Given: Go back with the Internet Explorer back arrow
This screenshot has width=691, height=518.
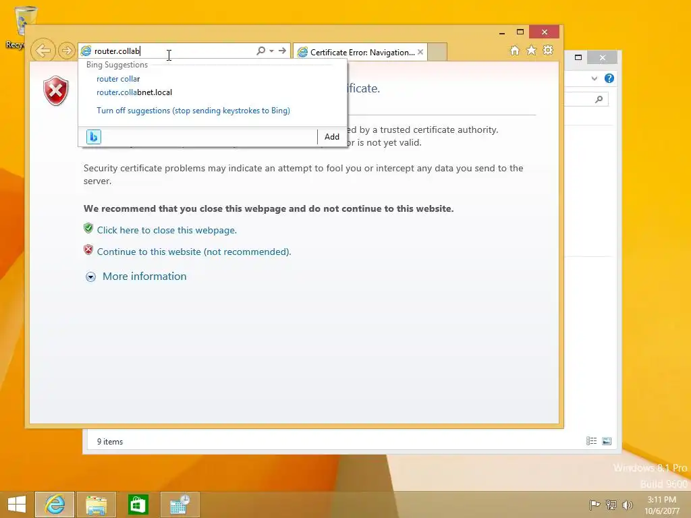Looking at the screenshot, I should [x=43, y=51].
